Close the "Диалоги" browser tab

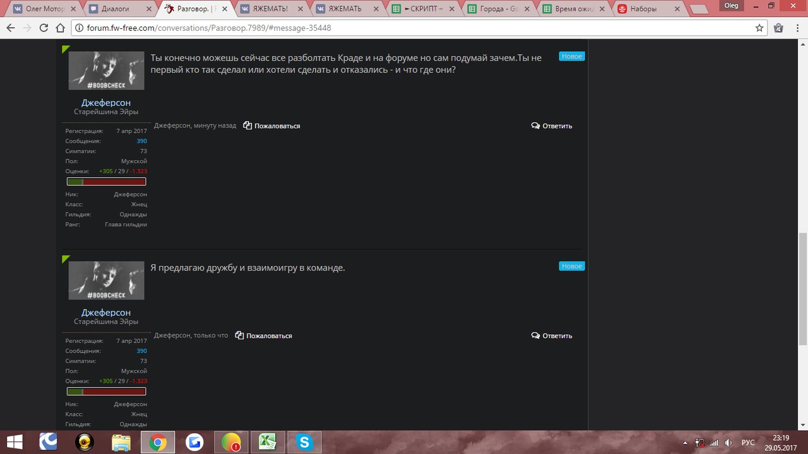(148, 9)
